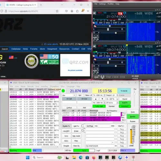Adjust the Rx 1500 Hz spinner arrows
The width and height of the screenshot is (161, 161).
click(x=104, y=103)
